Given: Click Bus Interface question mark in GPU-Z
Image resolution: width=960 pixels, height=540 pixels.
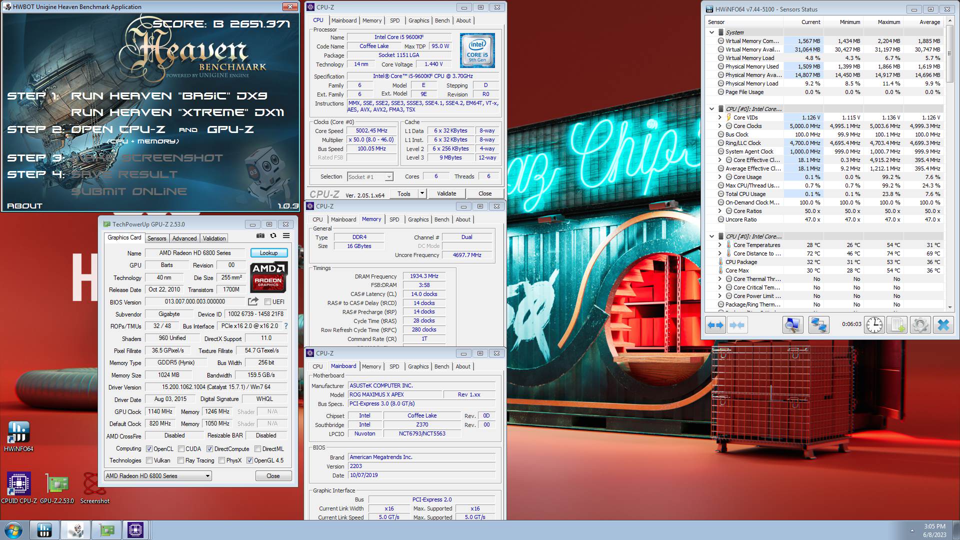Looking at the screenshot, I should tap(286, 326).
